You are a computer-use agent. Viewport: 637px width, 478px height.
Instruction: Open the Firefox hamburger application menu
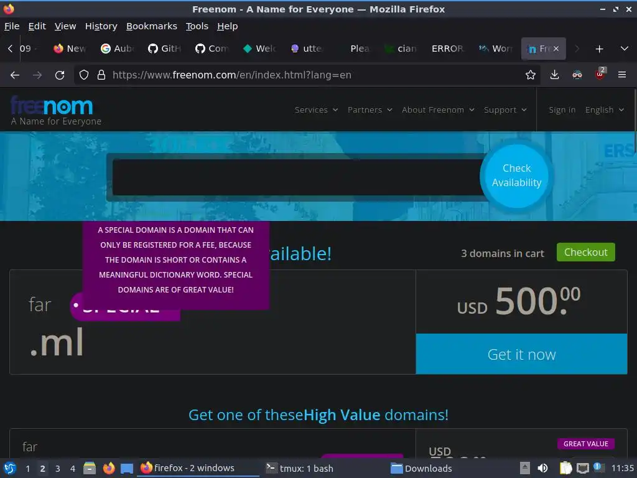tap(622, 75)
